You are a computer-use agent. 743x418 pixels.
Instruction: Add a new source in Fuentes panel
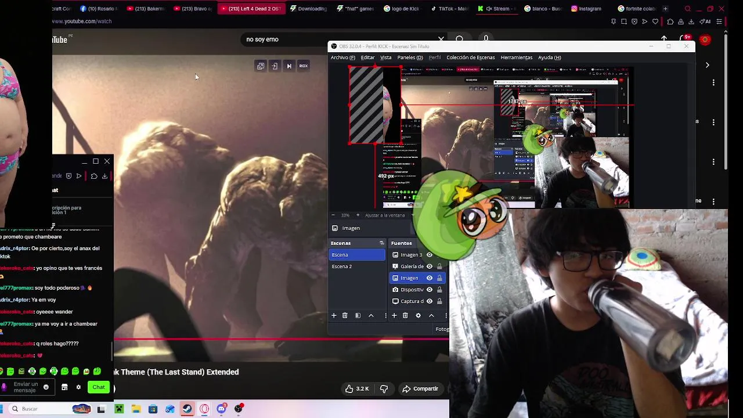(x=394, y=315)
